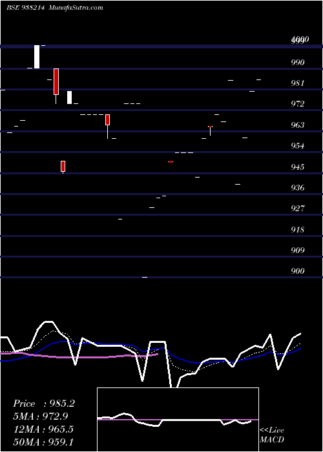Click the 900 price axis label
The image size is (323, 452).
coord(298,271)
